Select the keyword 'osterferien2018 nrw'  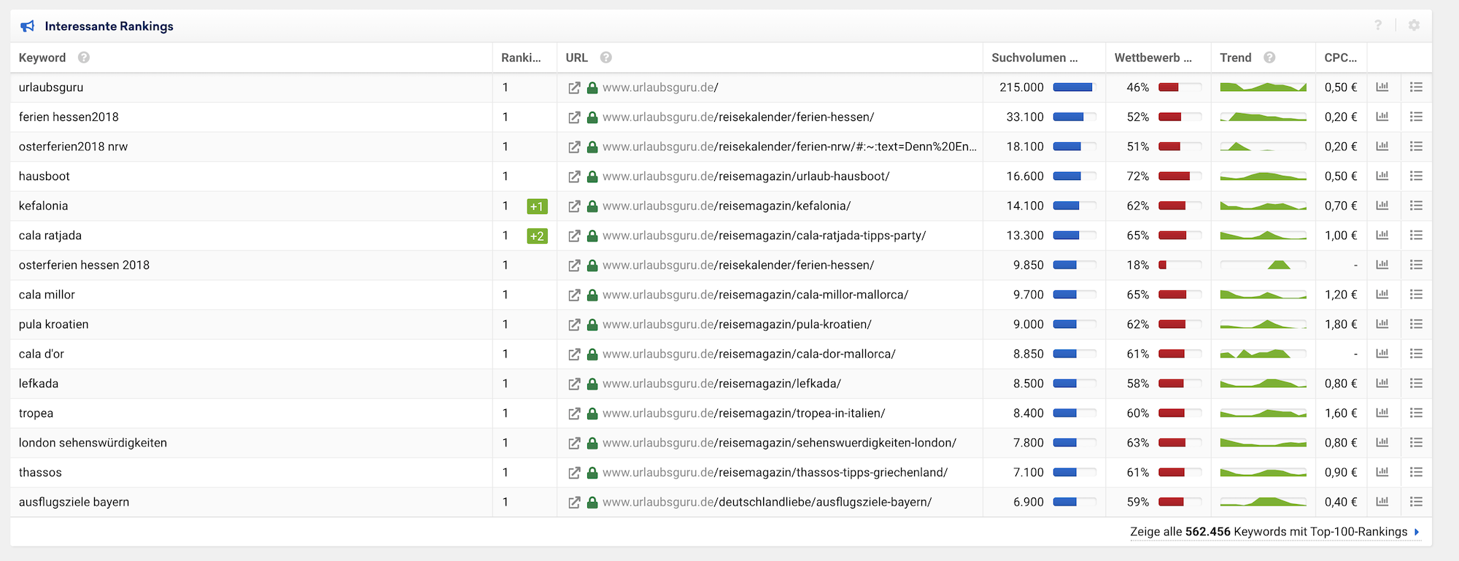(x=73, y=147)
